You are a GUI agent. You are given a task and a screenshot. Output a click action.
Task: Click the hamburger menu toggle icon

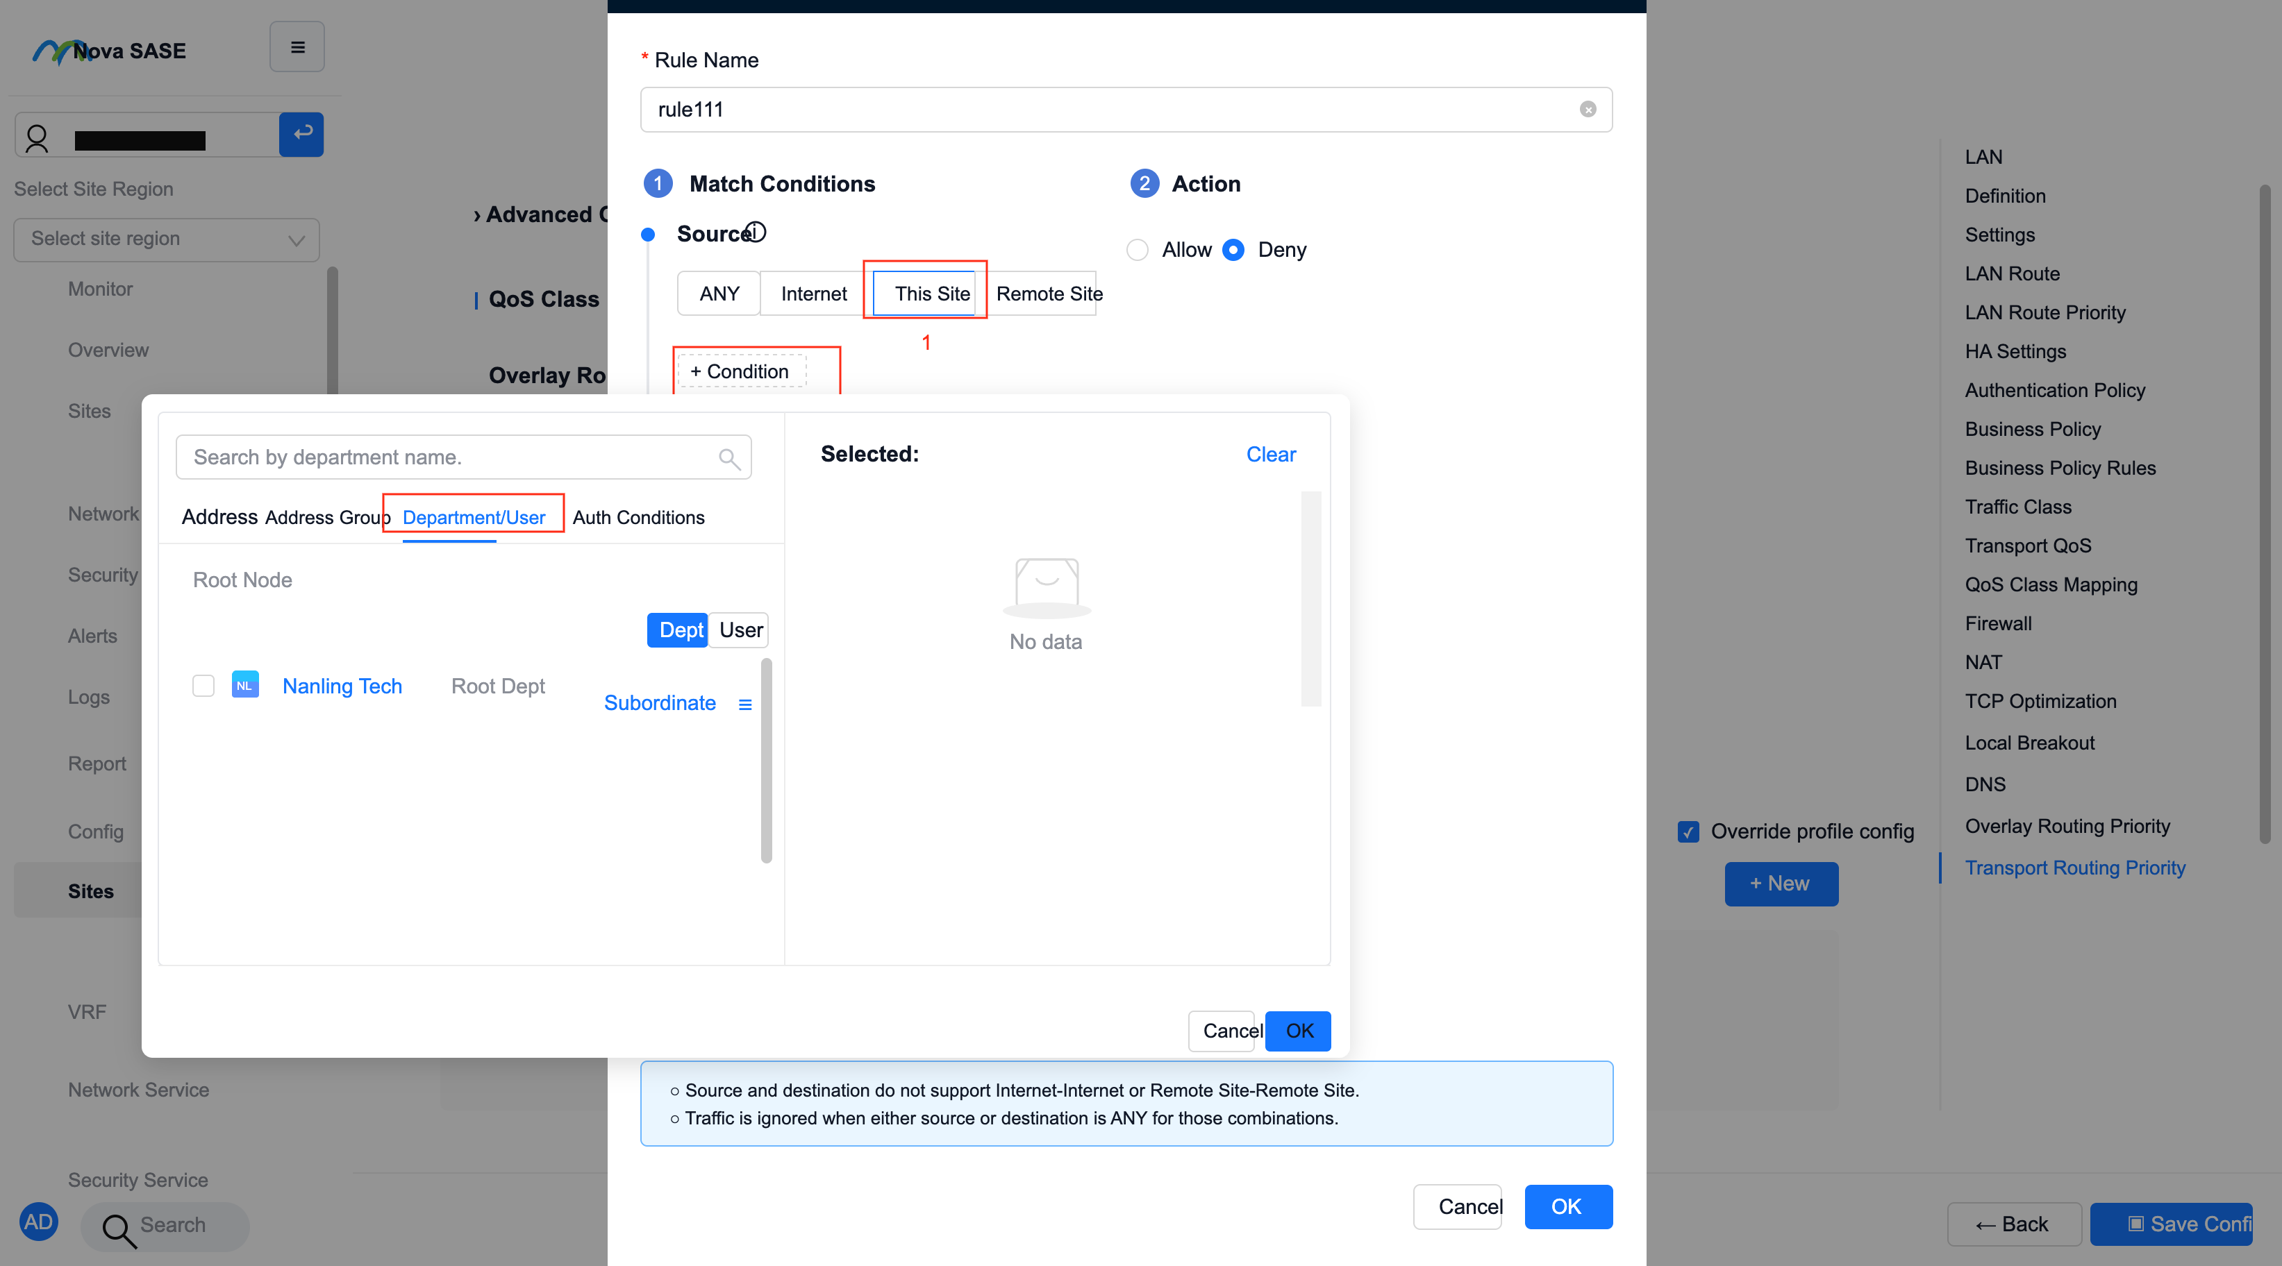(297, 47)
